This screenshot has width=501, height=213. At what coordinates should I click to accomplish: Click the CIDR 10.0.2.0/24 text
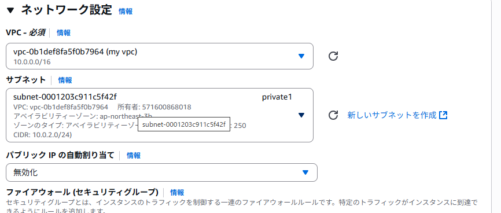click(x=42, y=135)
